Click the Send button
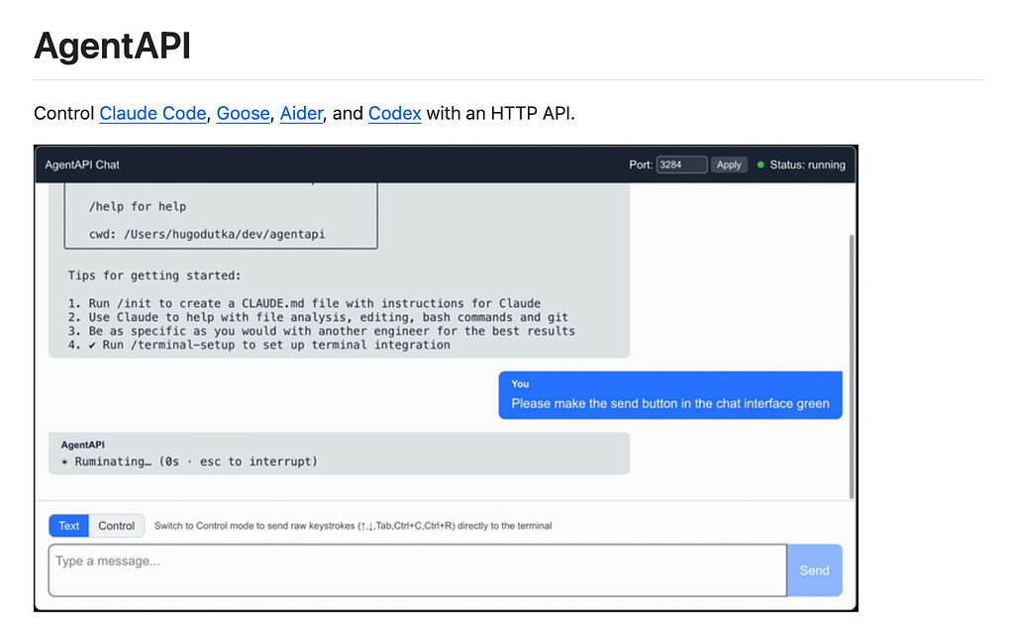The width and height of the screenshot is (1013, 633). click(814, 570)
